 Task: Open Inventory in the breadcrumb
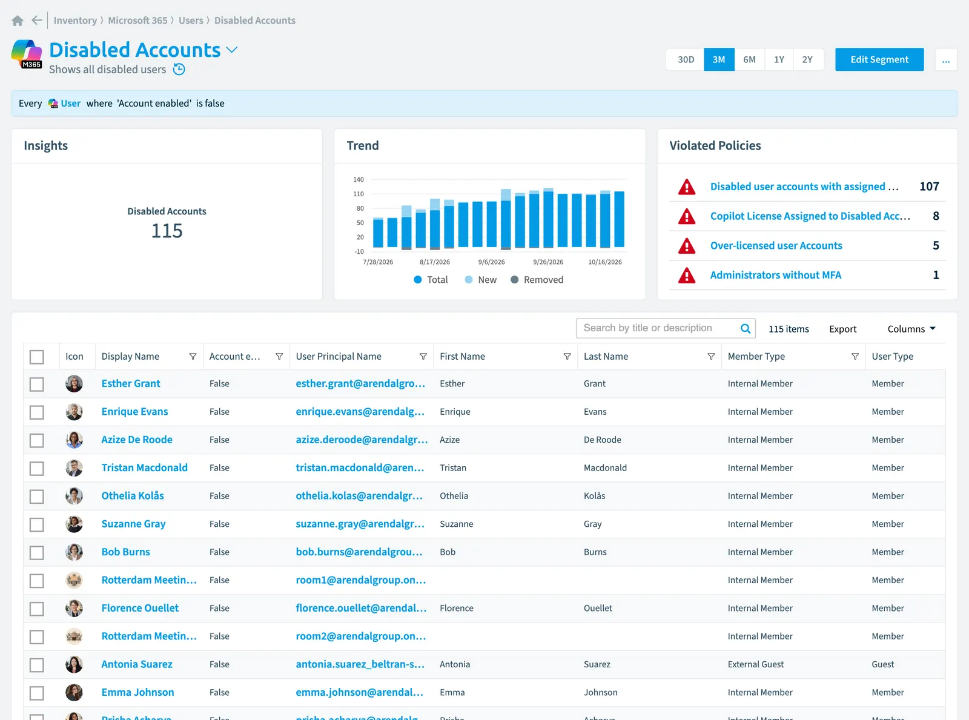coord(75,21)
